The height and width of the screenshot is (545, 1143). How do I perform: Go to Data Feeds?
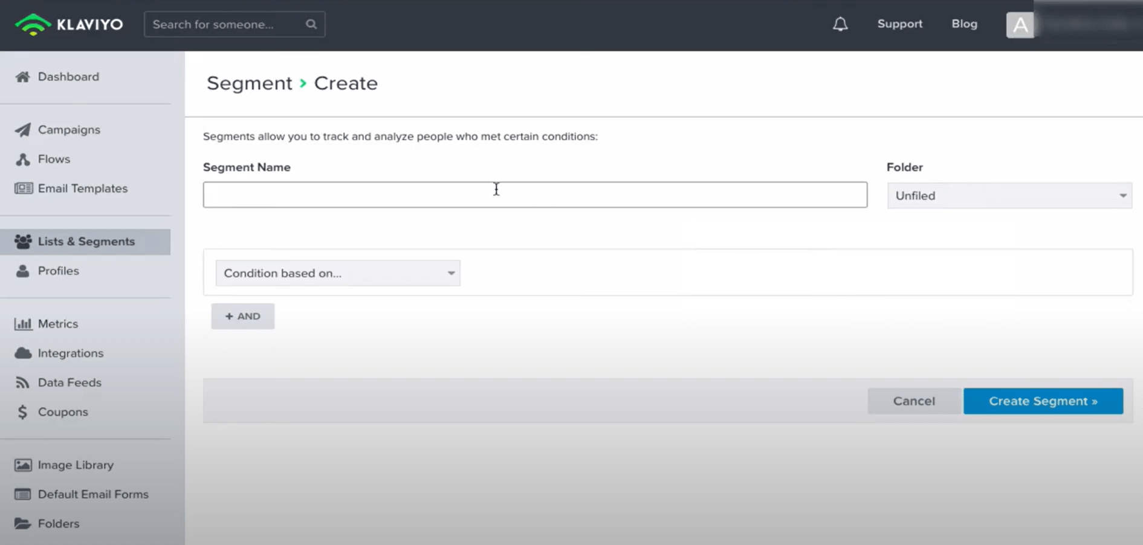pos(70,382)
